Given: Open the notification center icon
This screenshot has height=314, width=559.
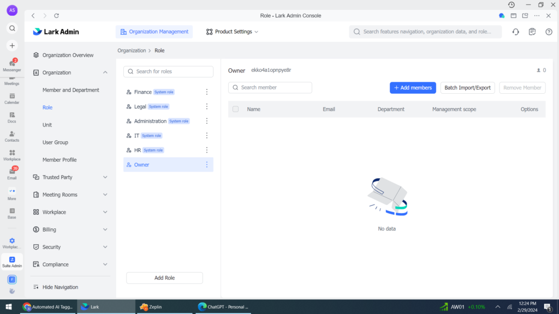Looking at the screenshot, I should (548, 307).
